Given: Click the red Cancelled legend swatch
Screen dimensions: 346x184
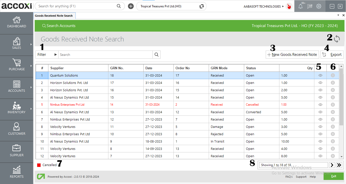Looking at the screenshot, I should [39, 165].
